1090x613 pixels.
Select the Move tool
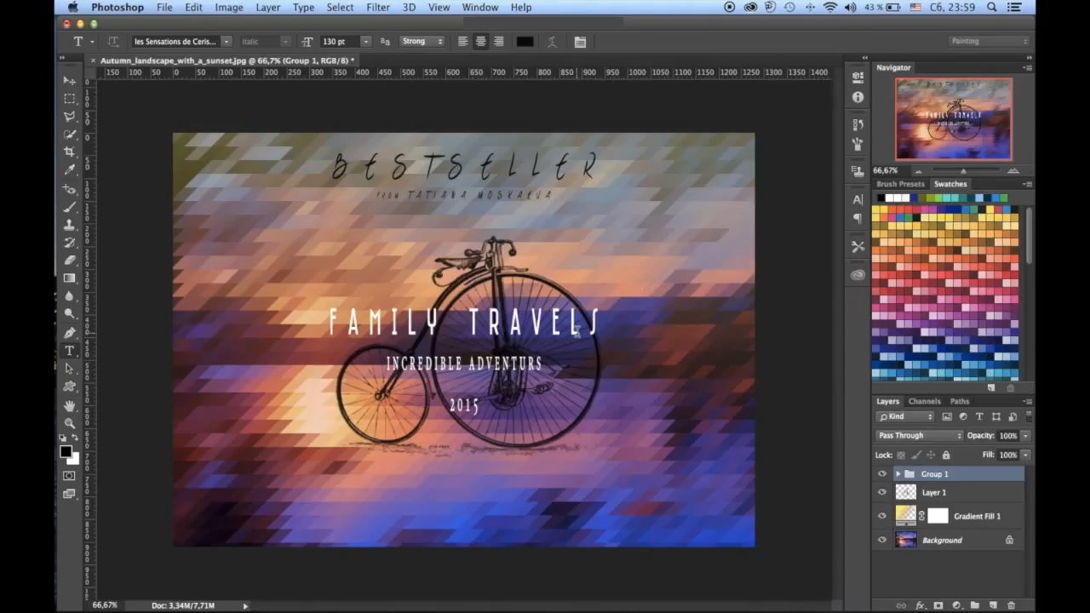pyautogui.click(x=69, y=80)
